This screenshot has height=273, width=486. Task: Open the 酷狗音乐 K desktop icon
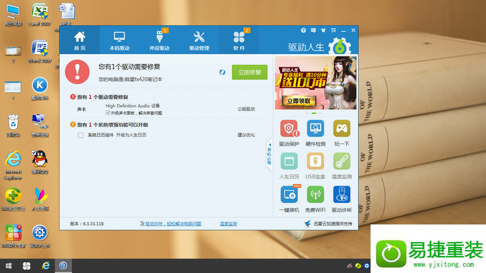(39, 89)
